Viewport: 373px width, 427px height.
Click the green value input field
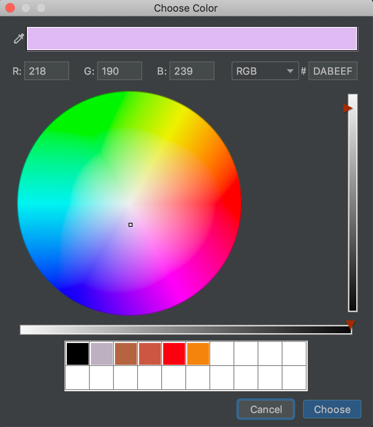(x=119, y=71)
